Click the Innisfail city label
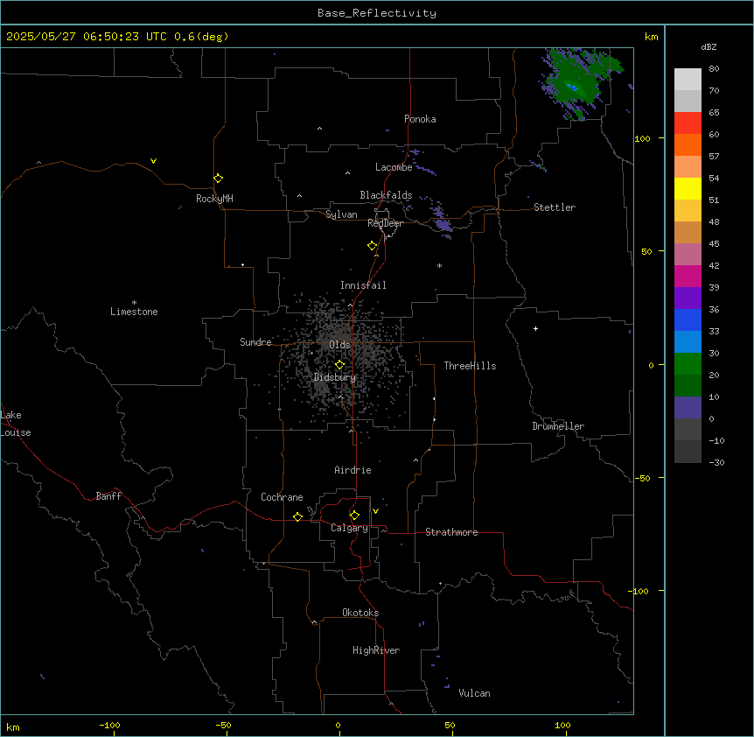Screen dimensions: 754x737 click(363, 285)
